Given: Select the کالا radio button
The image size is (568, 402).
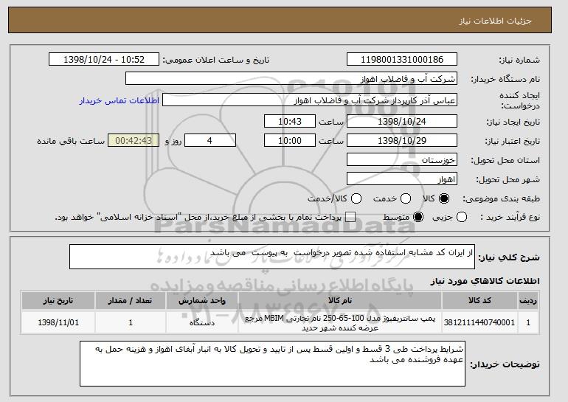Looking at the screenshot, I should [444, 199].
